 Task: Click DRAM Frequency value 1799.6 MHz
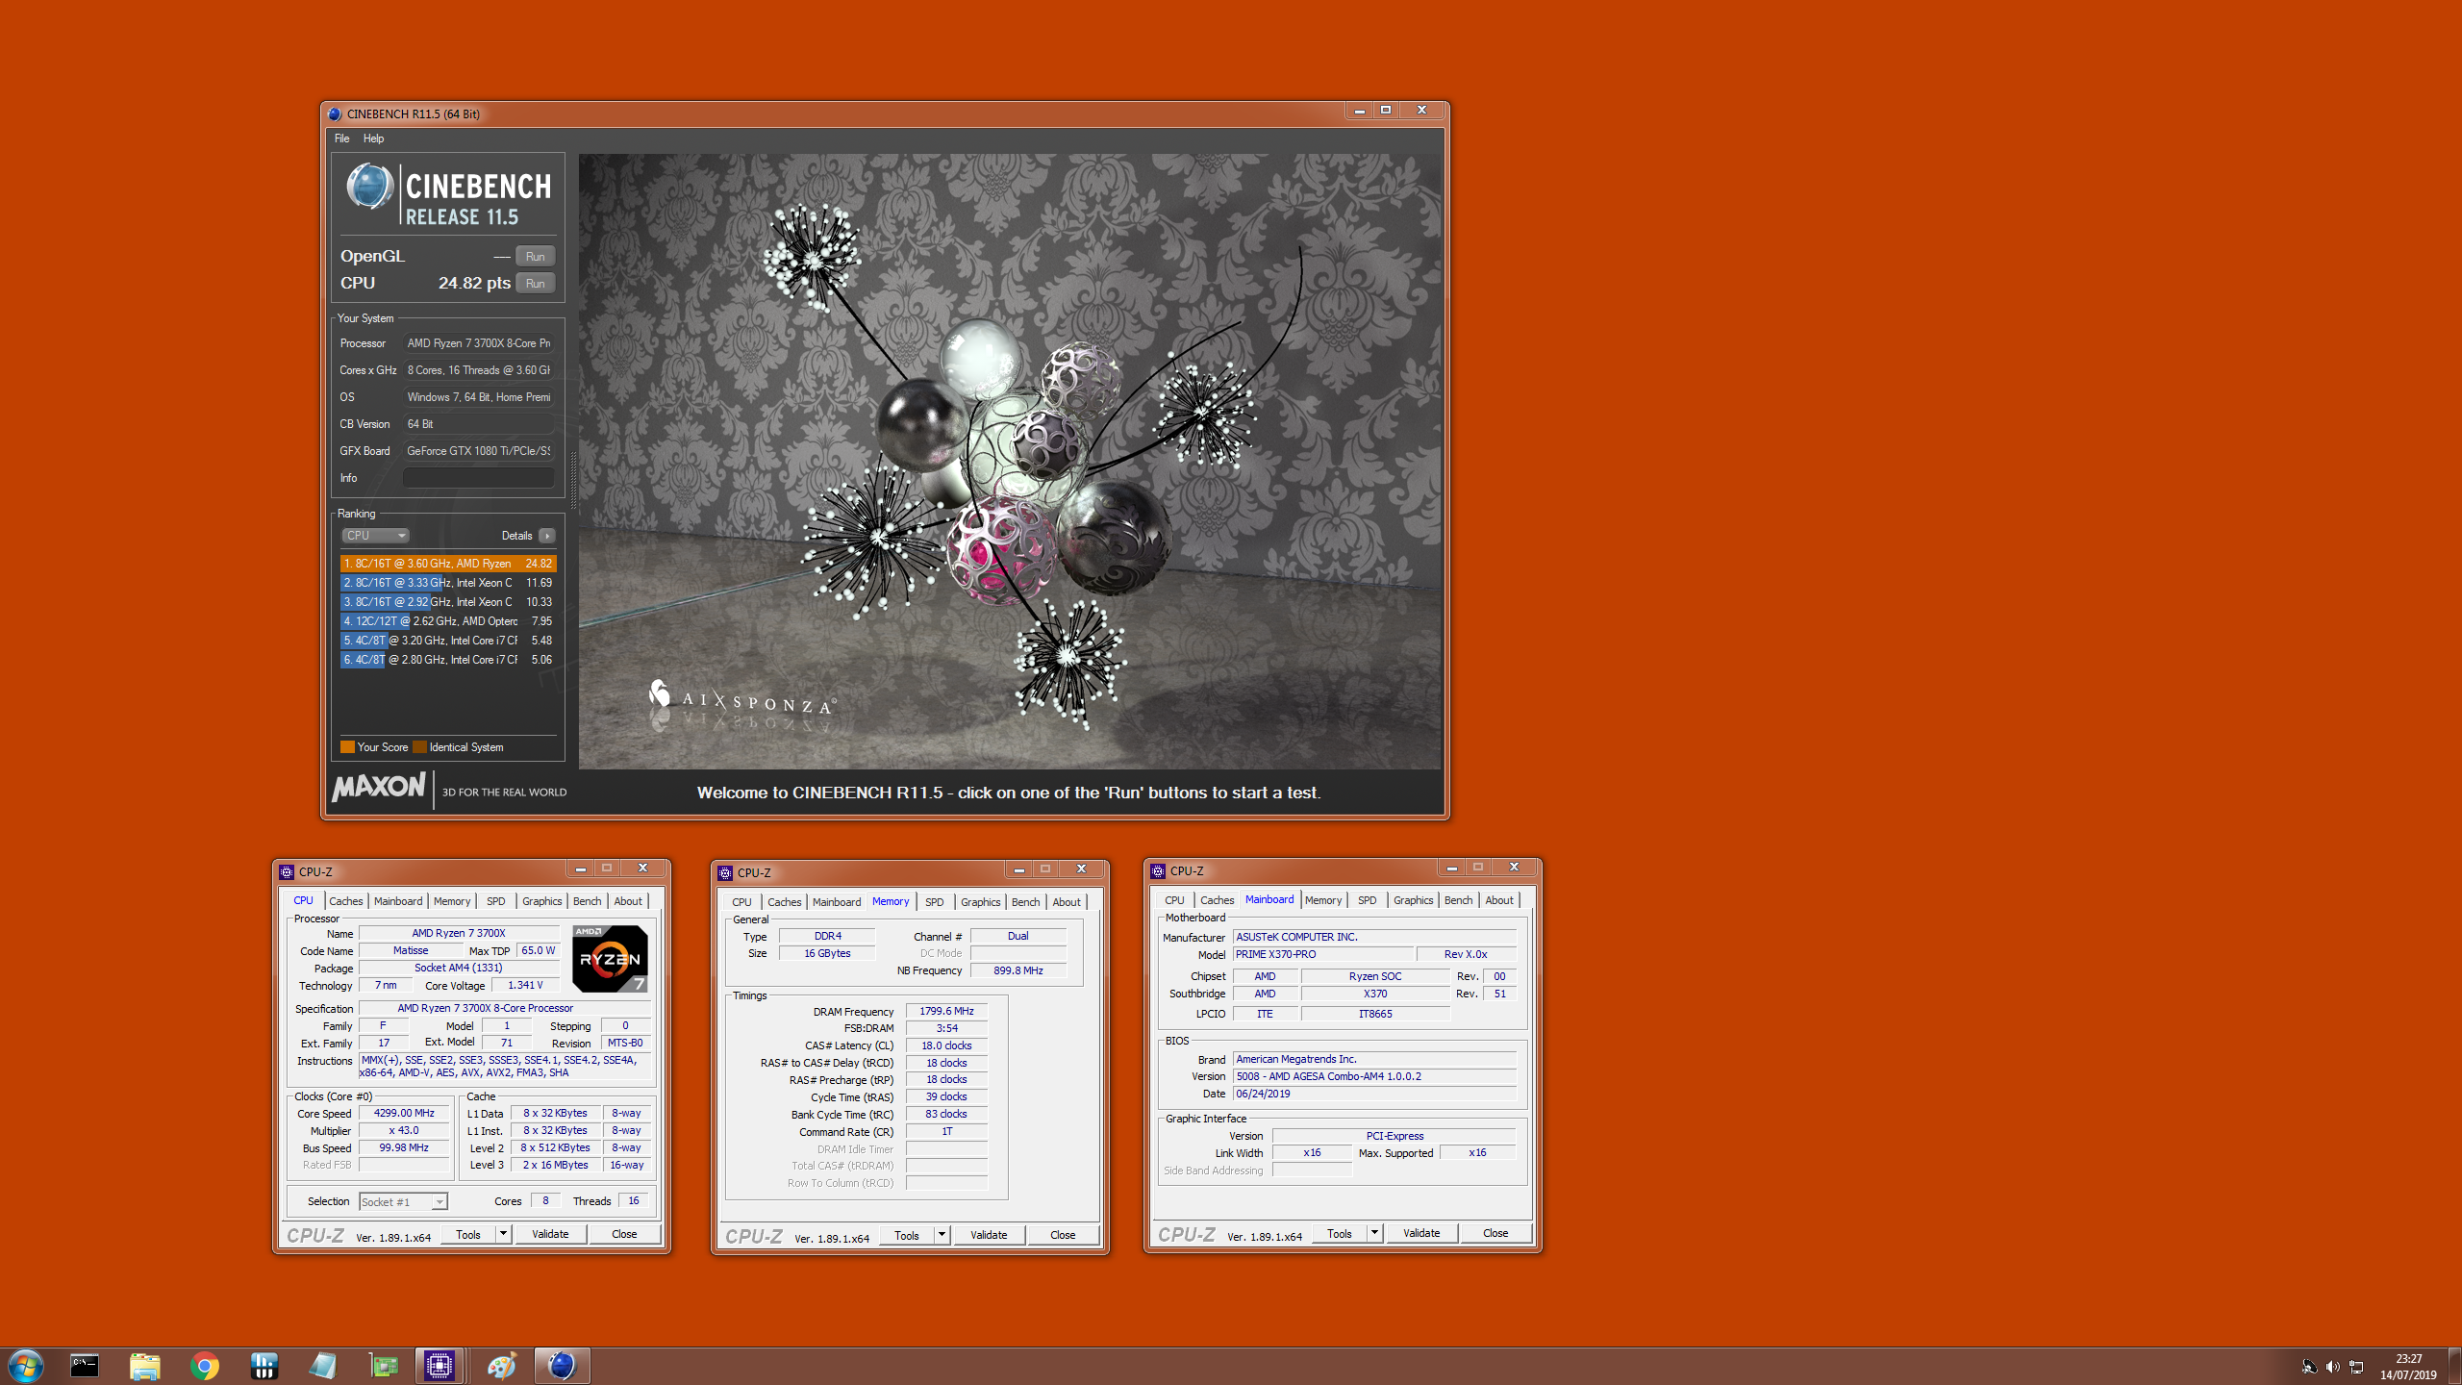pyautogui.click(x=946, y=1012)
